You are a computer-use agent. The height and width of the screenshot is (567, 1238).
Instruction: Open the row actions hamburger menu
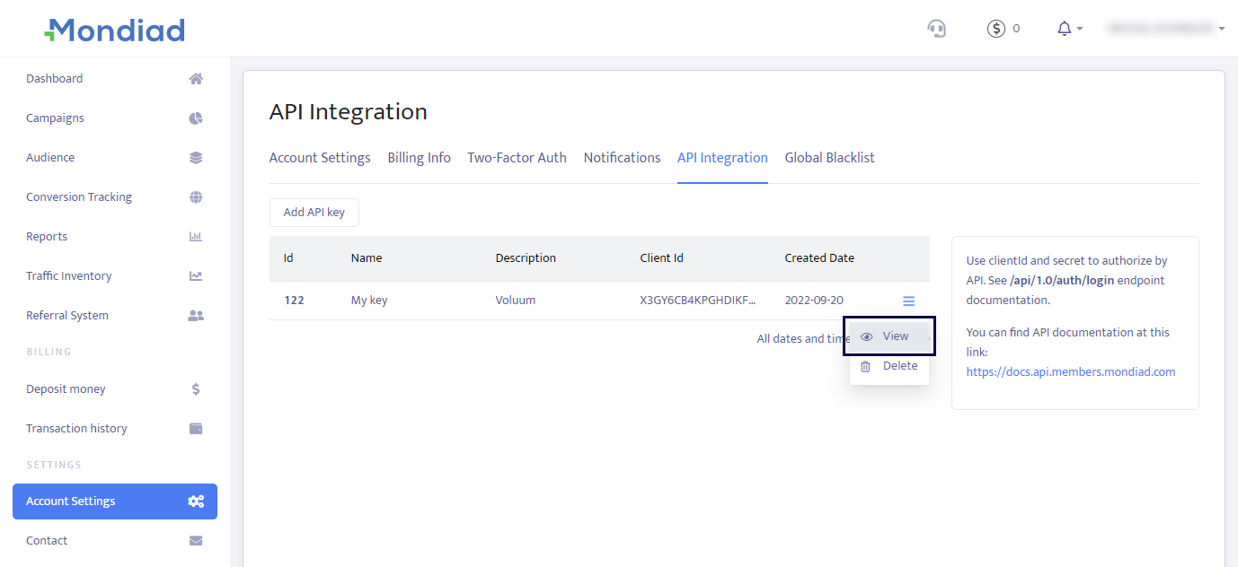click(x=908, y=301)
